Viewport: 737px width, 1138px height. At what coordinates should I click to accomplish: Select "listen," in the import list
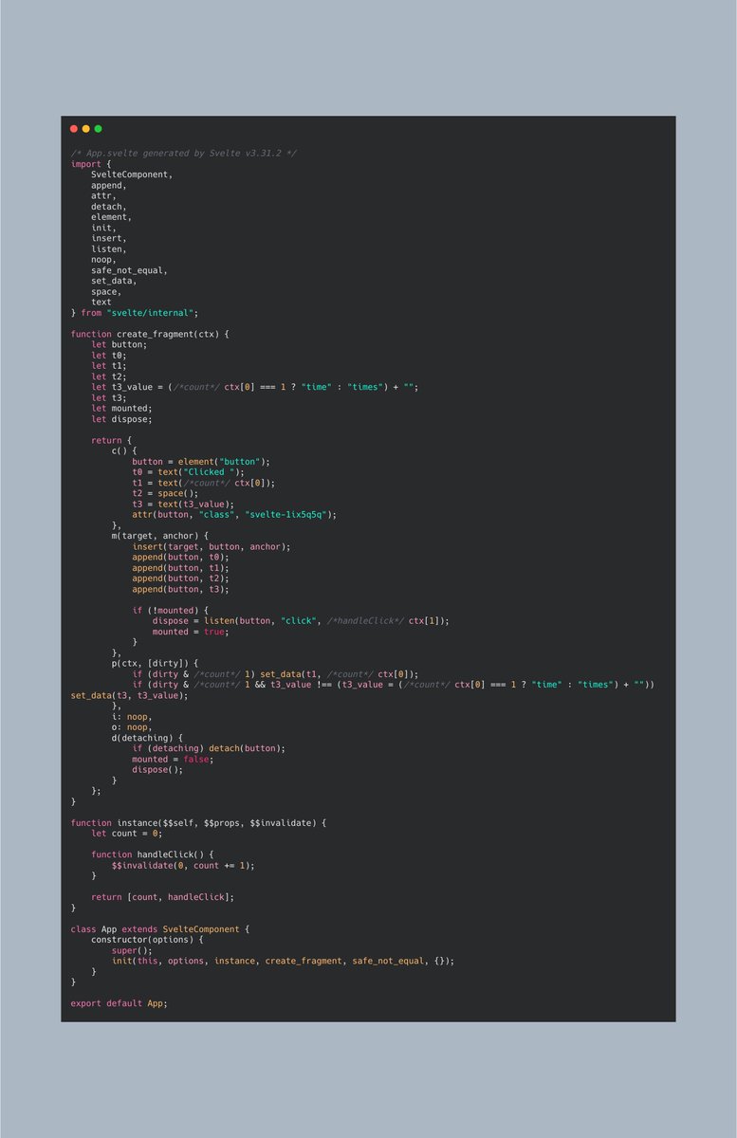pyautogui.click(x=109, y=248)
